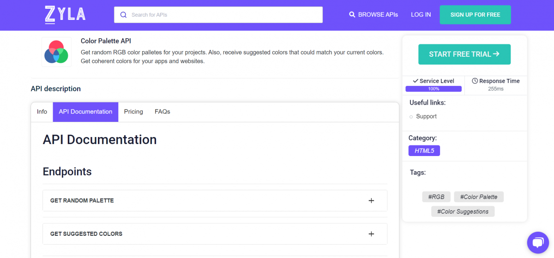Viewport: 554px width, 258px height.
Task: Click the search magnifier icon in search box
Action: tap(123, 15)
